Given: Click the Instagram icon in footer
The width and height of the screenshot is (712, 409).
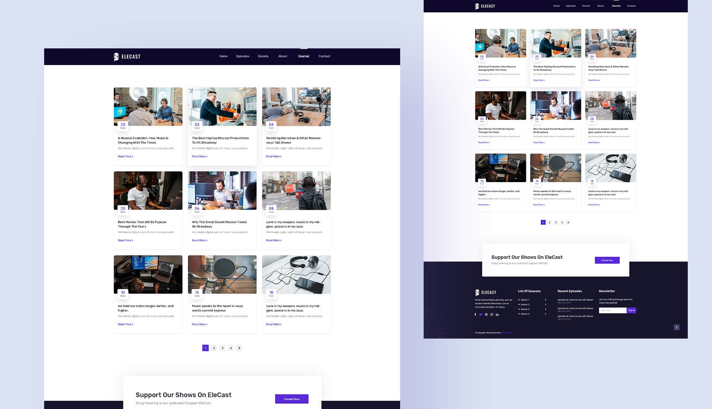Looking at the screenshot, I should point(492,314).
